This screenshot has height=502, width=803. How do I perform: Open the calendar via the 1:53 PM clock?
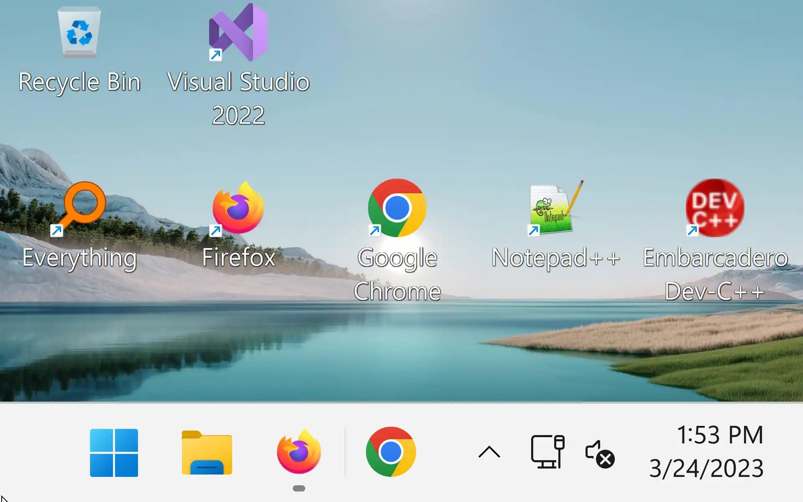click(720, 435)
